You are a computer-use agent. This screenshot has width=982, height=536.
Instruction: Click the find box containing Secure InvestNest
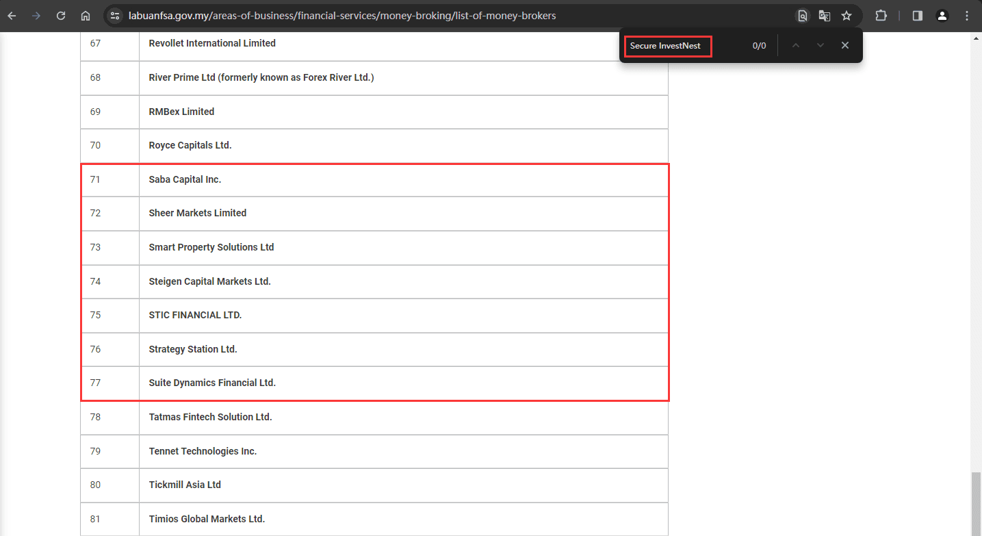tap(668, 46)
